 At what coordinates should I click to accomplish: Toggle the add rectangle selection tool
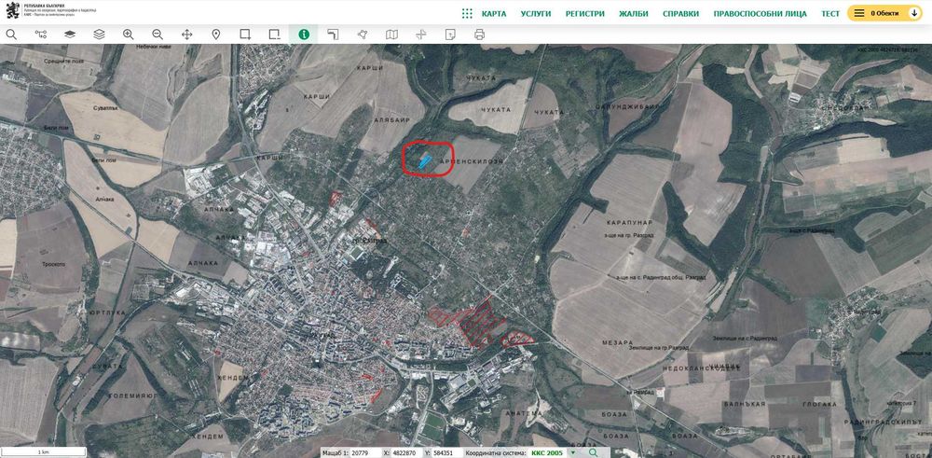click(x=245, y=35)
